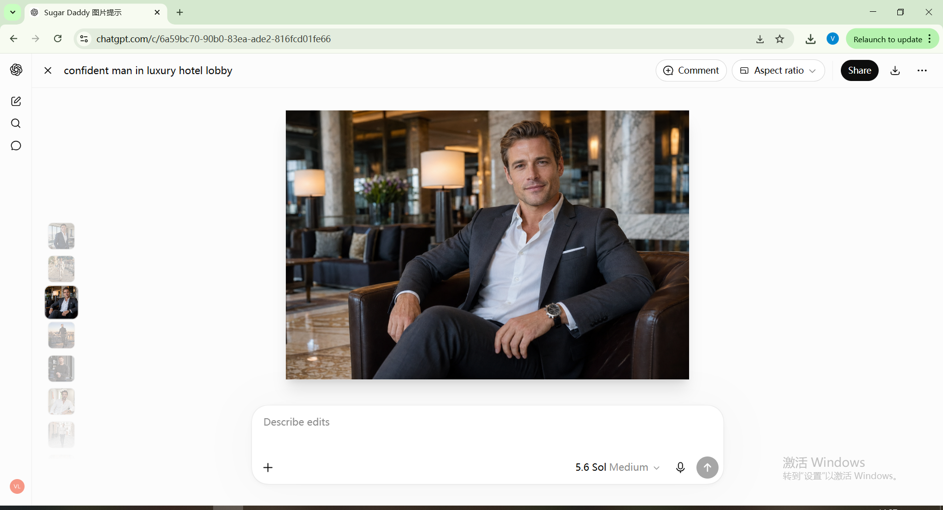Open the 5.6 Sol Medium model selector

pos(617,467)
